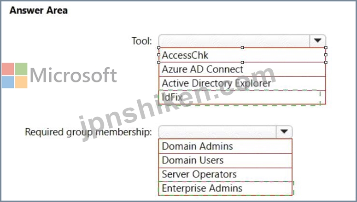The height and width of the screenshot is (202, 357).
Task: Click the top-right selection handle on AccessChk
Action: click(326, 47)
